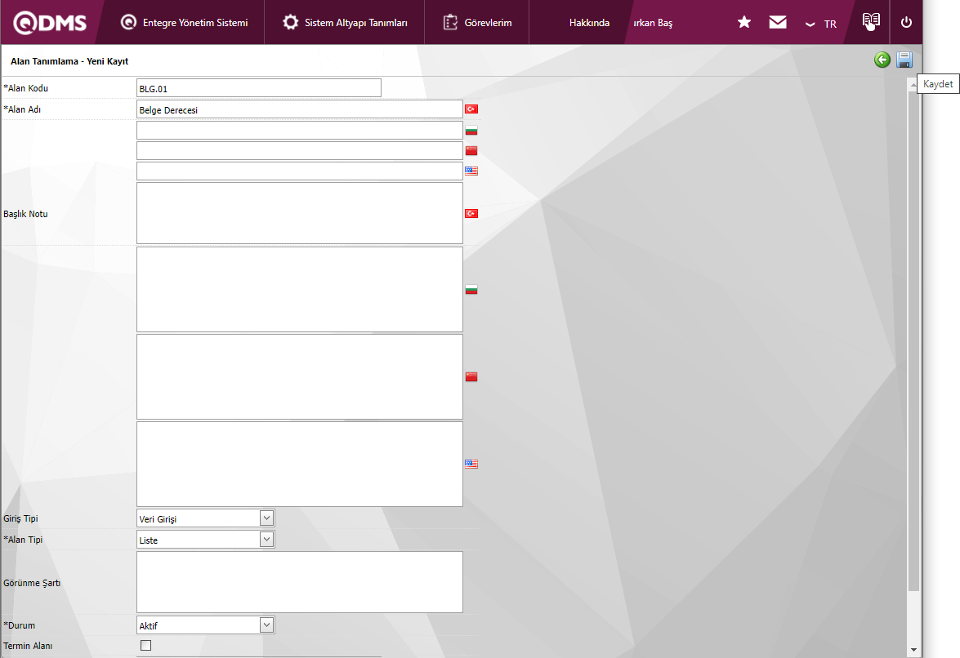Expand the Durum dropdown
The width and height of the screenshot is (960, 658).
266,625
